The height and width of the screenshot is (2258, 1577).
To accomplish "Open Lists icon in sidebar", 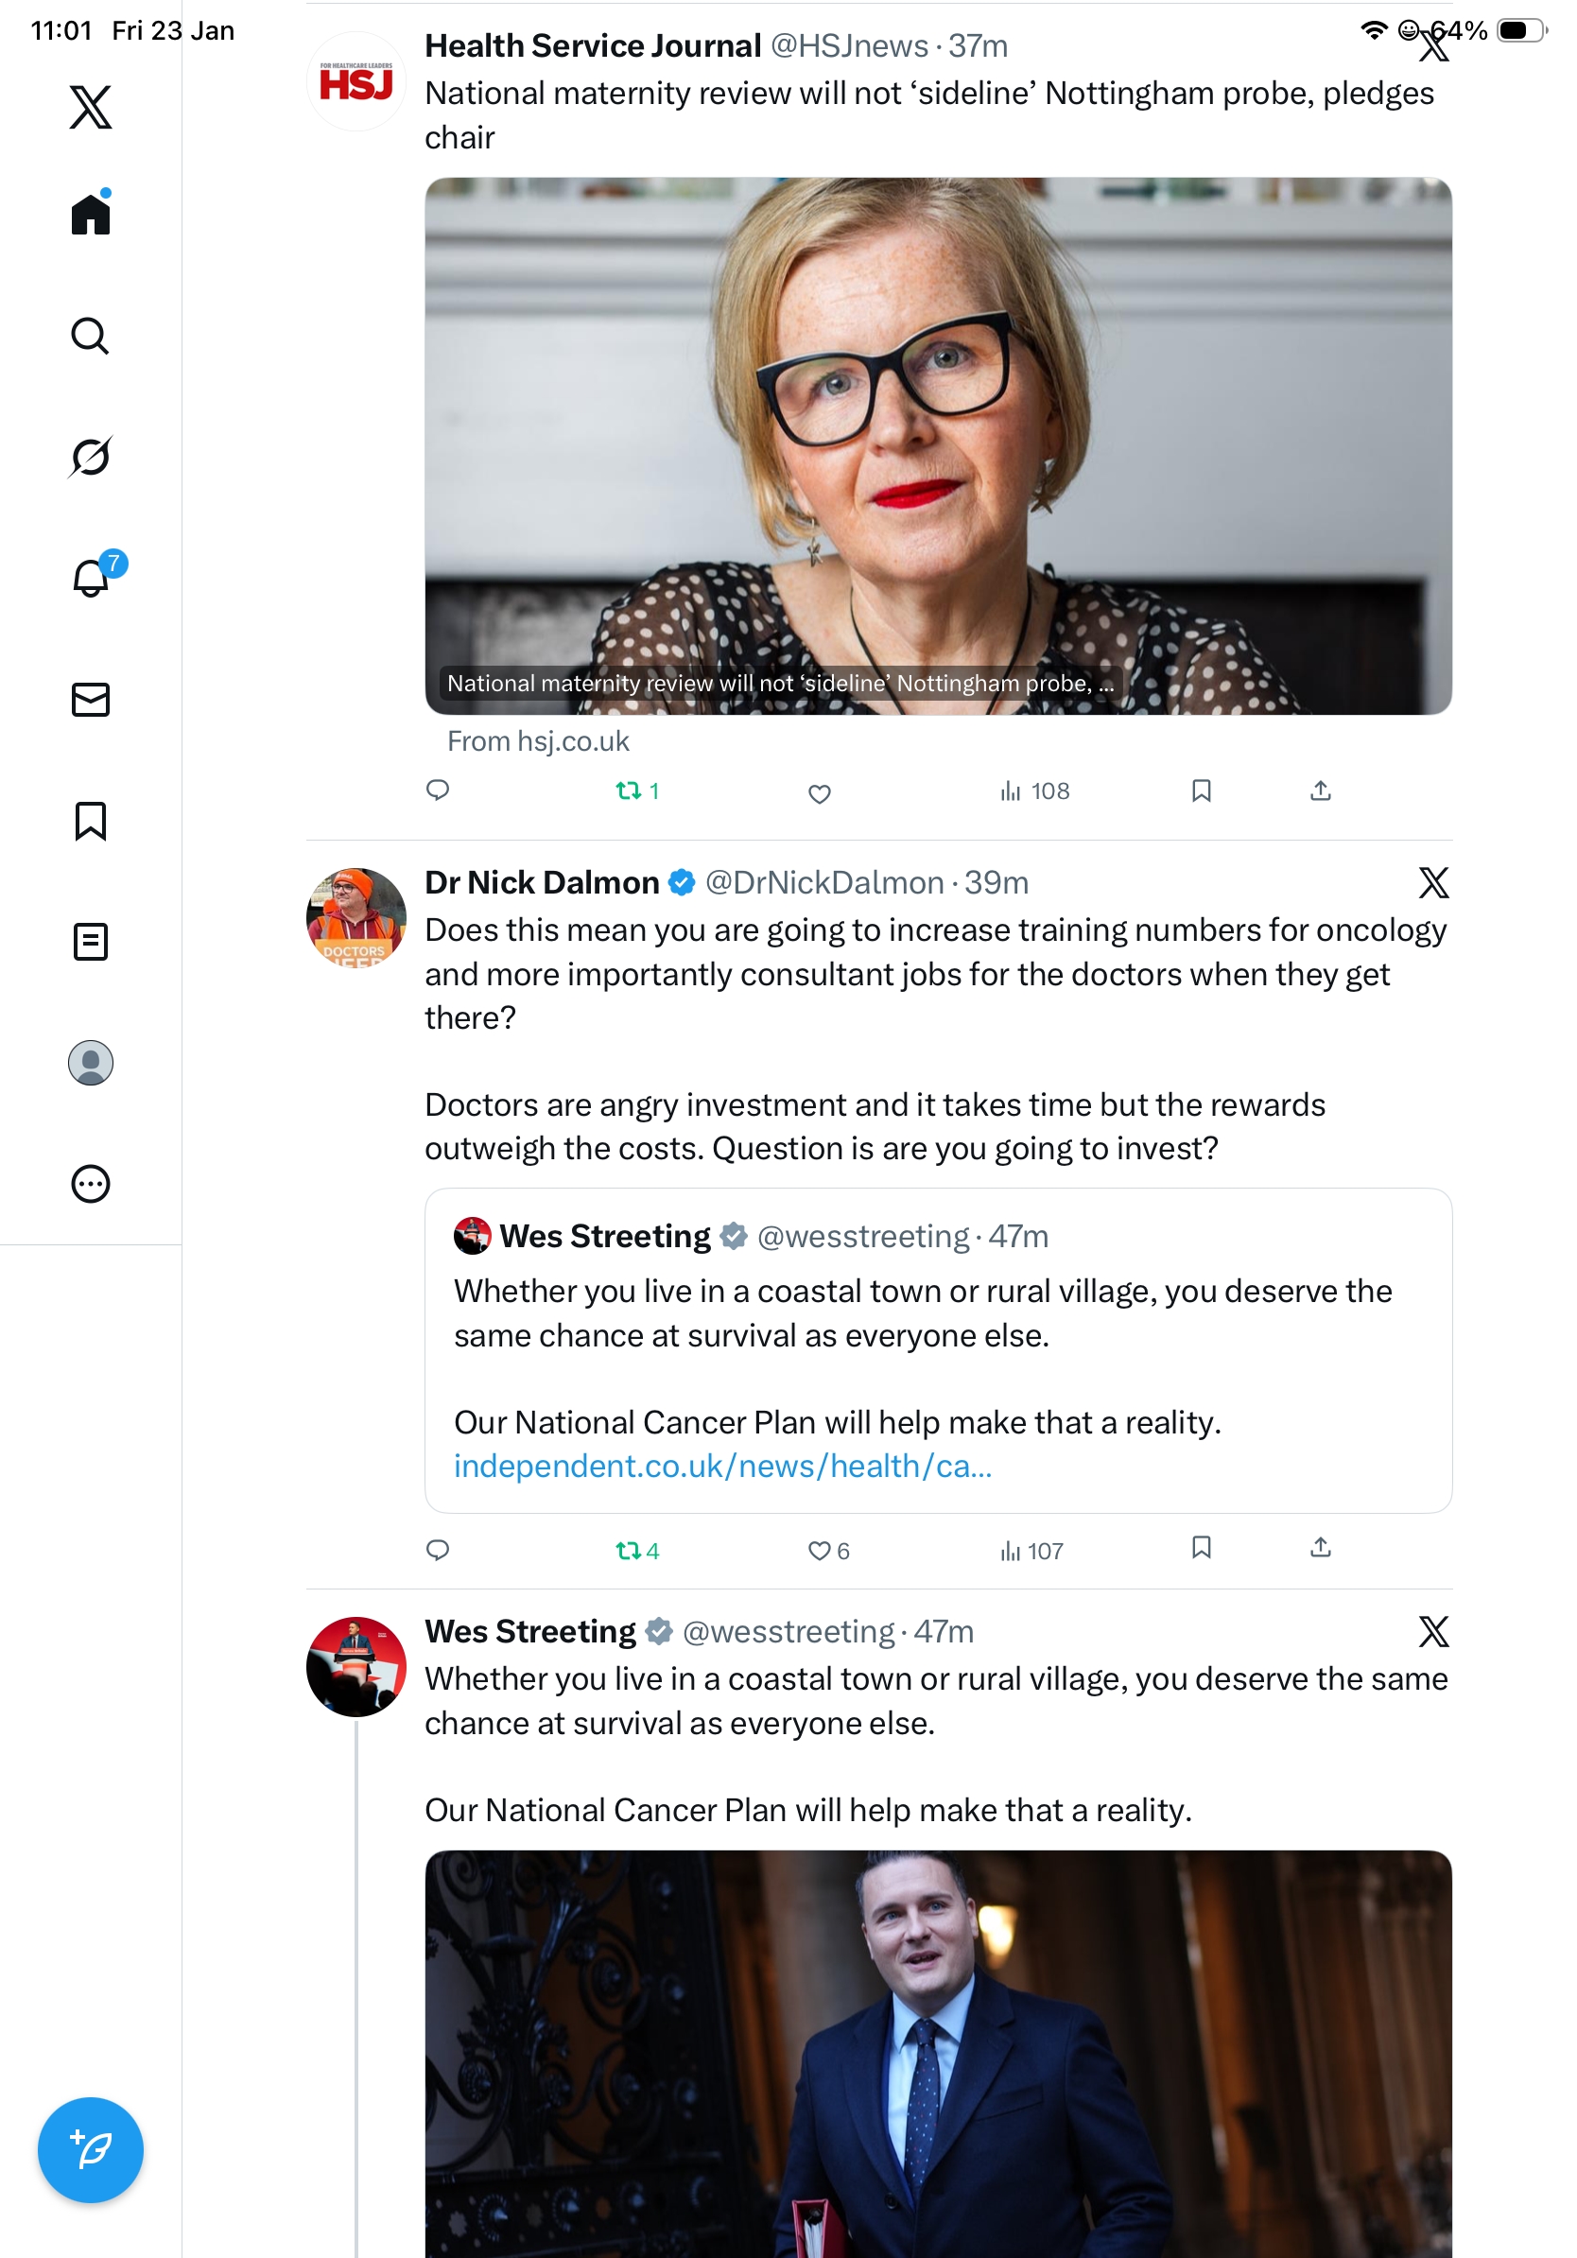I will coord(91,941).
